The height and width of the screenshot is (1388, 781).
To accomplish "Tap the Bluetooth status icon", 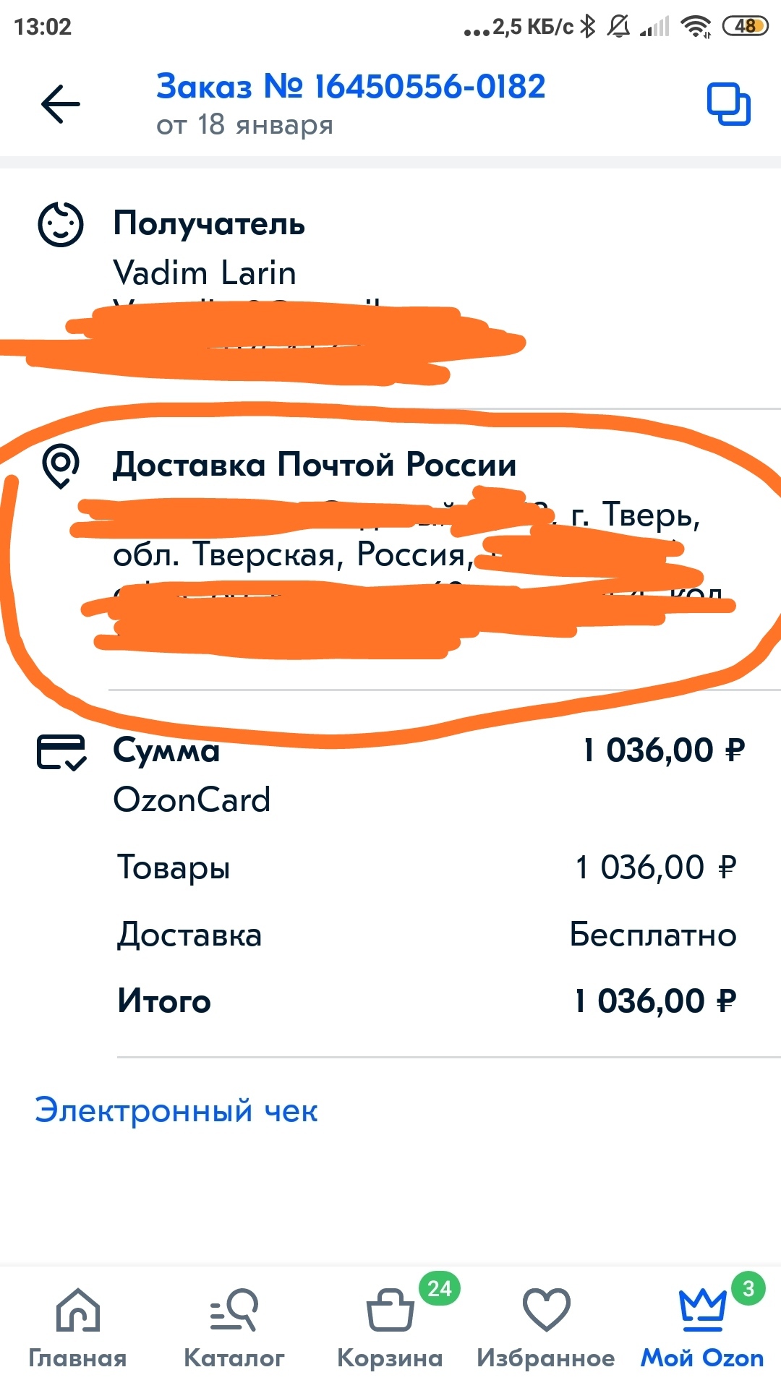I will tap(589, 27).
